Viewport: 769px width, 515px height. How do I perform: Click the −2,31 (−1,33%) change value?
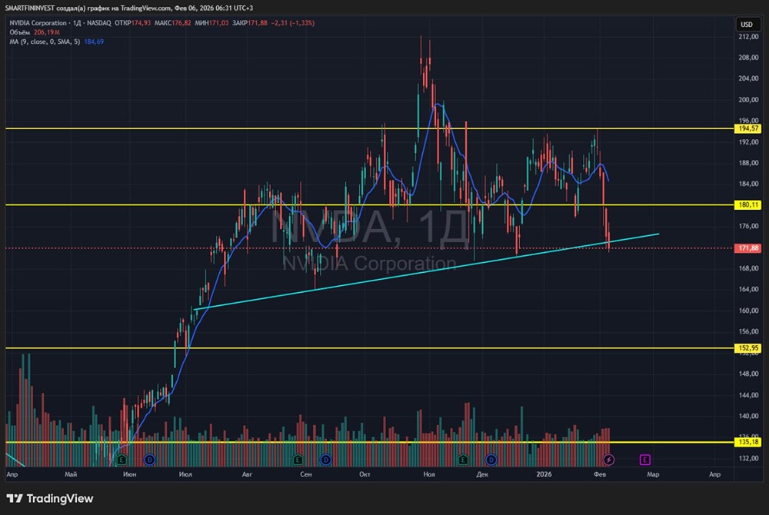[293, 22]
